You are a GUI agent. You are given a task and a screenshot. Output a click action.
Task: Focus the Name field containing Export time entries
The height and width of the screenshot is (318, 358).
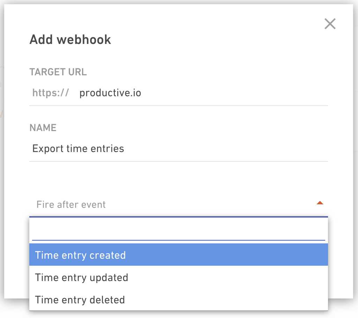[179, 149]
